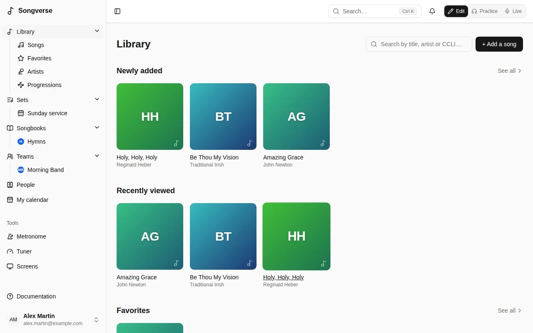Click the Songverse music note logo
Image resolution: width=533 pixels, height=333 pixels.
(x=10, y=11)
